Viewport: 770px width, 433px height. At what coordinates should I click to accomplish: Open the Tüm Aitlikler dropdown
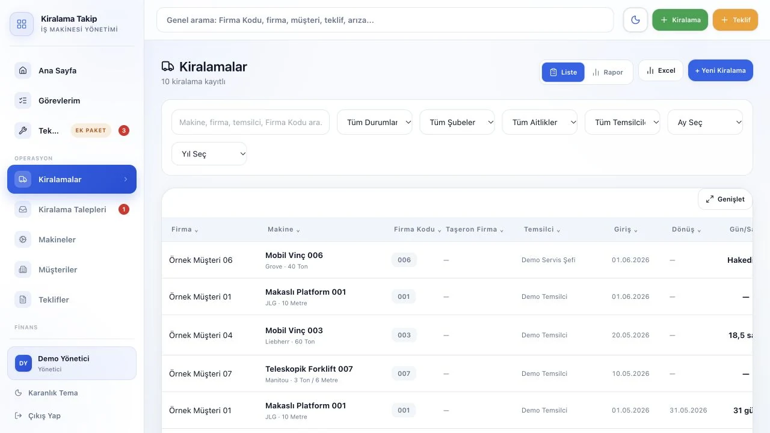click(540, 122)
